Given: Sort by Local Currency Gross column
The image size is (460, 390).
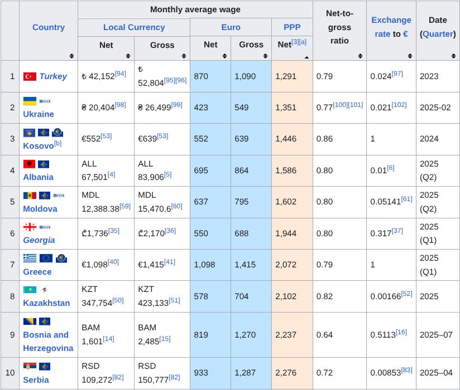Looking at the screenshot, I should 184,56.
